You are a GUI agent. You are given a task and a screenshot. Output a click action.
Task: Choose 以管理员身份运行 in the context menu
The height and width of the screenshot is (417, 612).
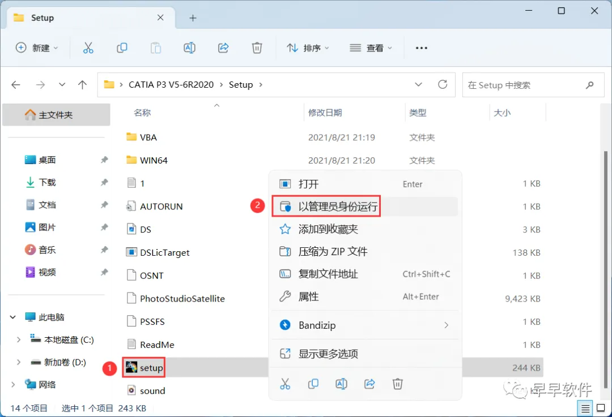click(365, 207)
